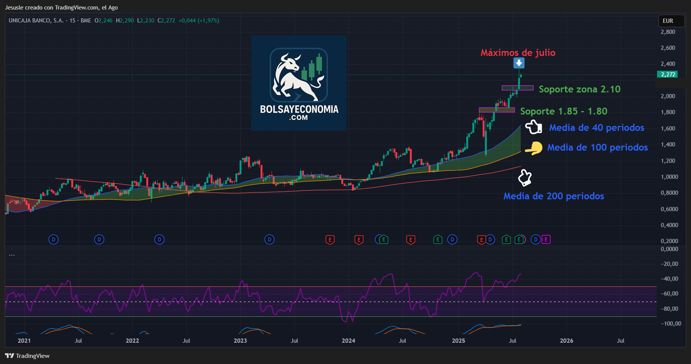
Task: Click the open value O2,246 in legend
Action: pyautogui.click(x=104, y=21)
